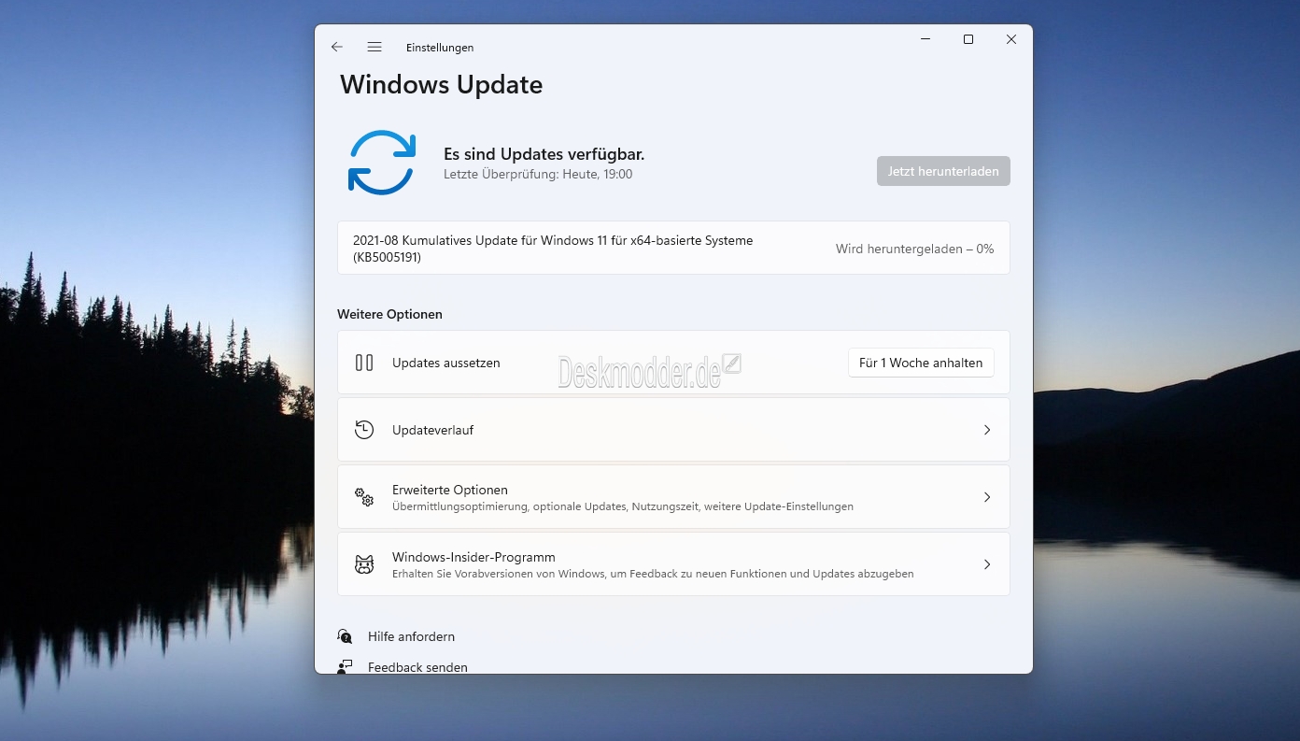Expand Erweiterte Optionen with its chevron

[x=987, y=497]
